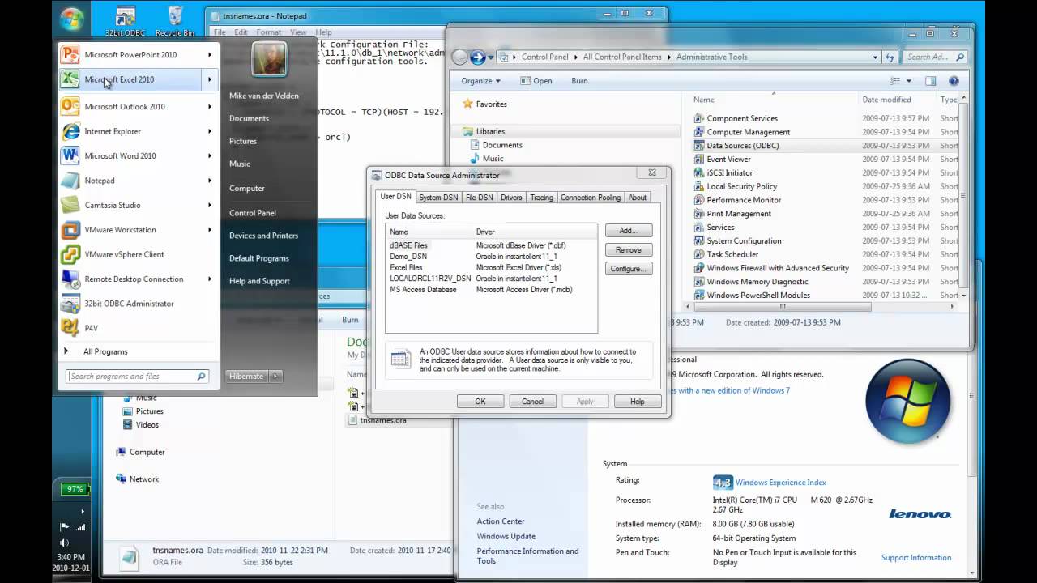The width and height of the screenshot is (1037, 583).
Task: Open Recycle Bin desktop icon
Action: 175,21
